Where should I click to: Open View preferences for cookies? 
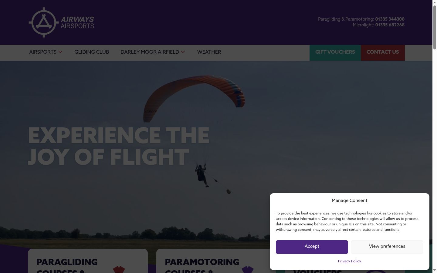click(x=387, y=247)
